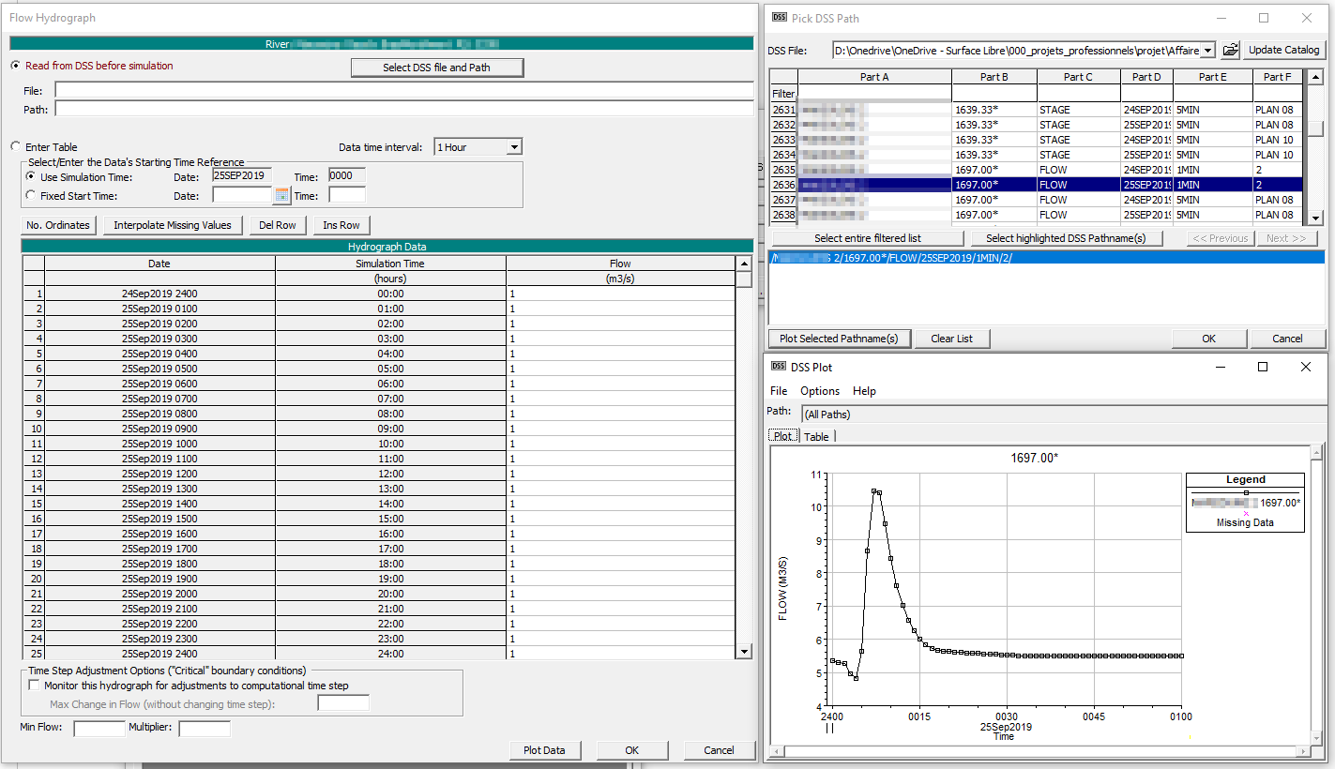The width and height of the screenshot is (1335, 769).
Task: Click the up arrow of the DSS catalog scrollbar
Action: tap(1315, 78)
